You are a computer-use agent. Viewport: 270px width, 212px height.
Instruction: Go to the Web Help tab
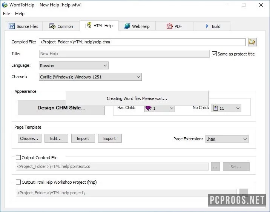click(x=137, y=26)
